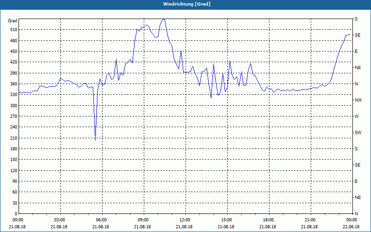Click the single 0 on the degree axis

click(16, 214)
